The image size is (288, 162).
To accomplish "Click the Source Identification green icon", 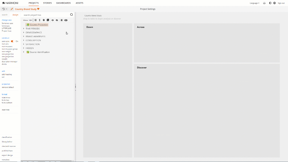I will pos(28,52).
